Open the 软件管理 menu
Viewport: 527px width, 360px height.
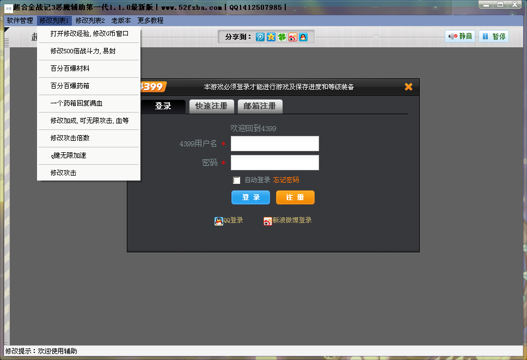pyautogui.click(x=20, y=21)
